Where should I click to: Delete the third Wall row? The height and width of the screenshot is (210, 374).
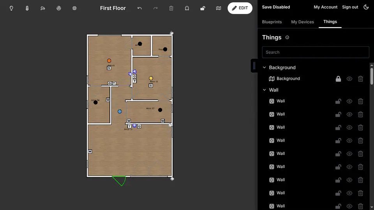360,128
